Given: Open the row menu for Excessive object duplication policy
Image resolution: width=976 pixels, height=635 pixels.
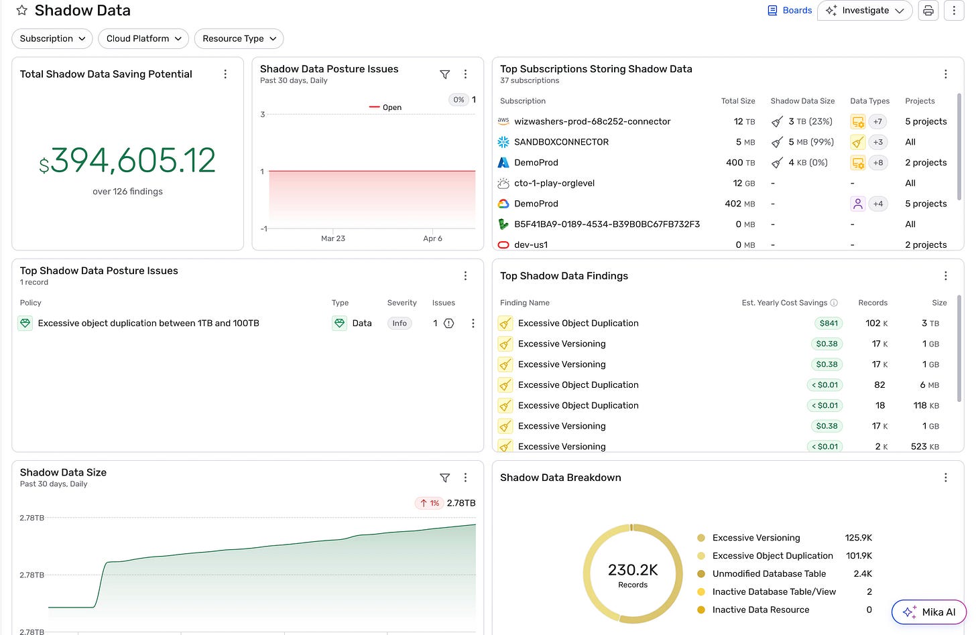Looking at the screenshot, I should click(473, 324).
